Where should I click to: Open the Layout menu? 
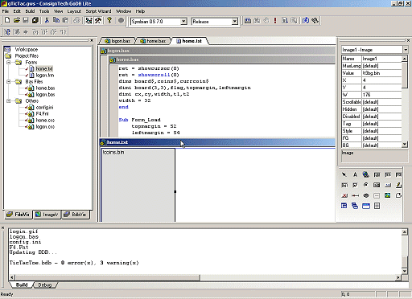coord(74,11)
